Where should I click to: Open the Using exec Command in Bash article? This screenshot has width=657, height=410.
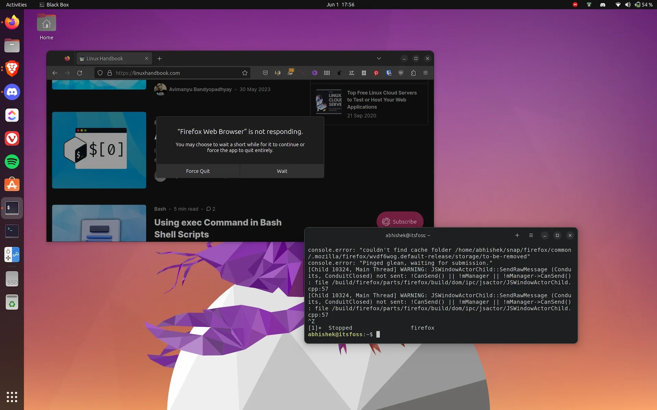click(218, 228)
